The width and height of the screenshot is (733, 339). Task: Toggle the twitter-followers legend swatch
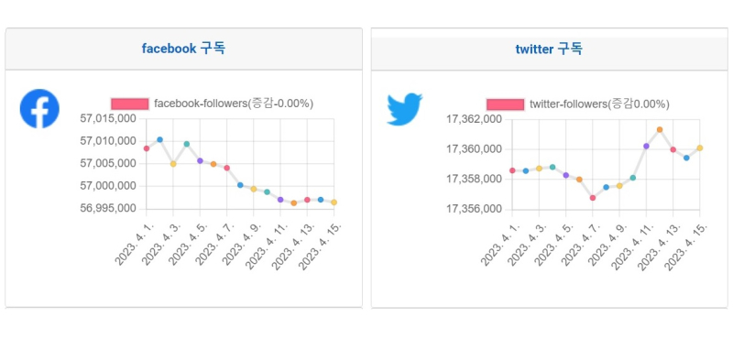pos(505,104)
